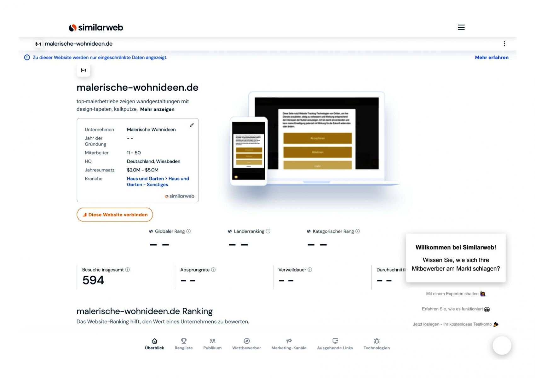Click the Besuche insgesamt value 594

(x=93, y=280)
